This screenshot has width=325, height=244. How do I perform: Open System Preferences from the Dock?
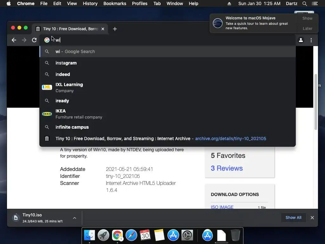(187, 235)
